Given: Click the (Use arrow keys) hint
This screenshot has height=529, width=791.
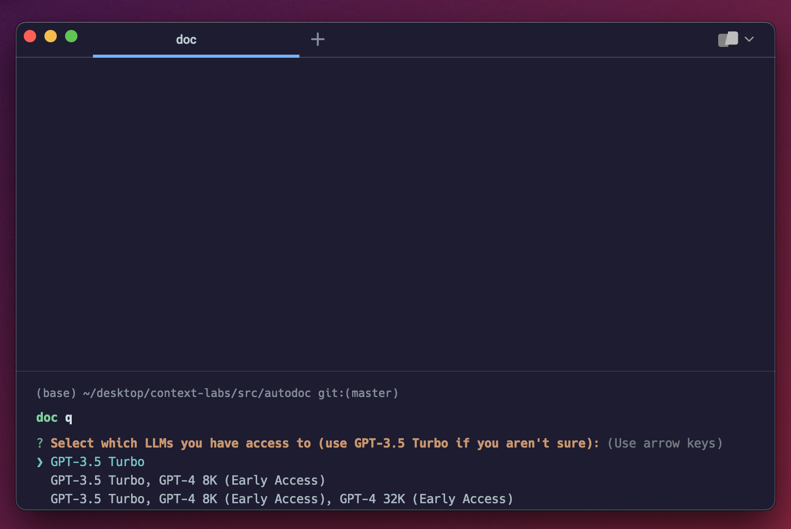Looking at the screenshot, I should pos(665,443).
